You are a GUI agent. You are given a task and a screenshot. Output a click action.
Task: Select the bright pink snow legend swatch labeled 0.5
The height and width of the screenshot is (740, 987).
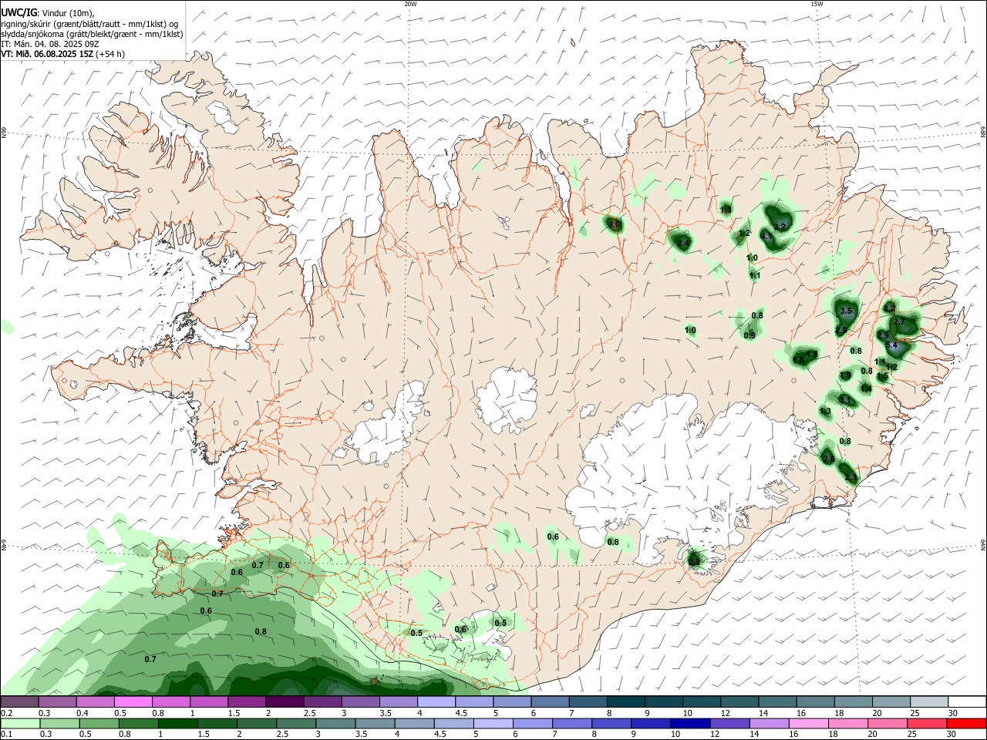[x=133, y=701]
